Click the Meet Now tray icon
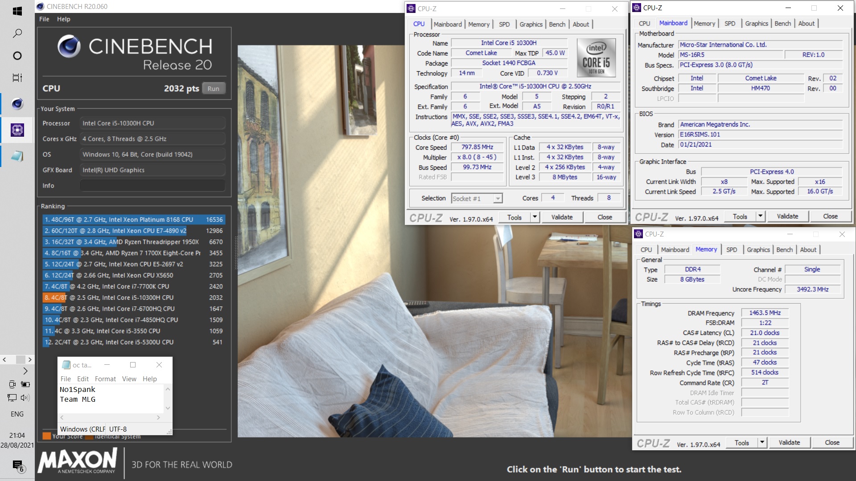Viewport: 856px width, 481px height. pos(12,384)
